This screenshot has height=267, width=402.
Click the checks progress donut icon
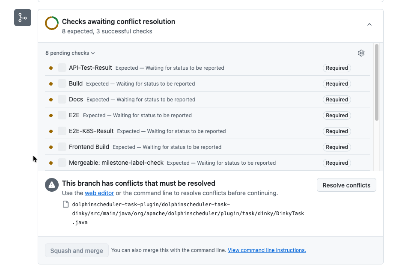pos(52,23)
